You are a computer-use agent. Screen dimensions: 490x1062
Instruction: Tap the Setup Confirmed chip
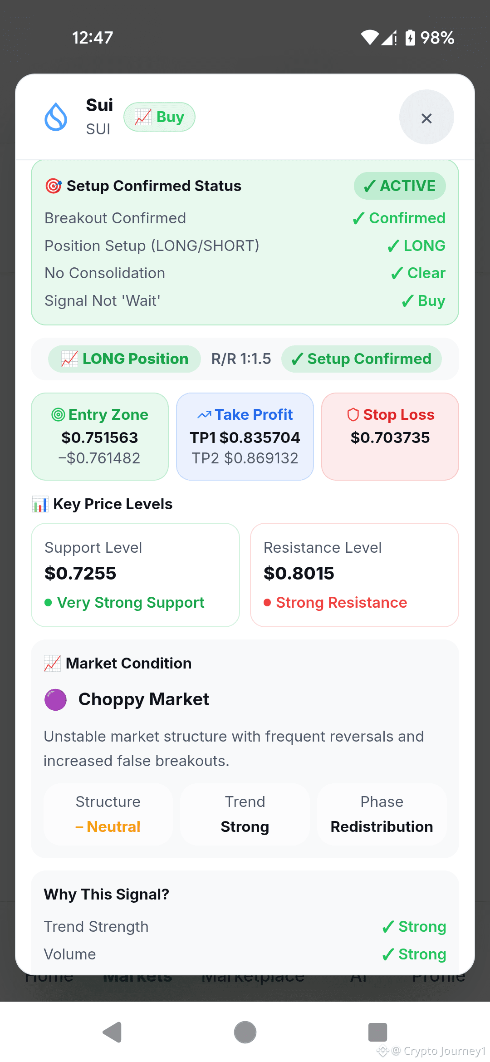pyautogui.click(x=362, y=359)
